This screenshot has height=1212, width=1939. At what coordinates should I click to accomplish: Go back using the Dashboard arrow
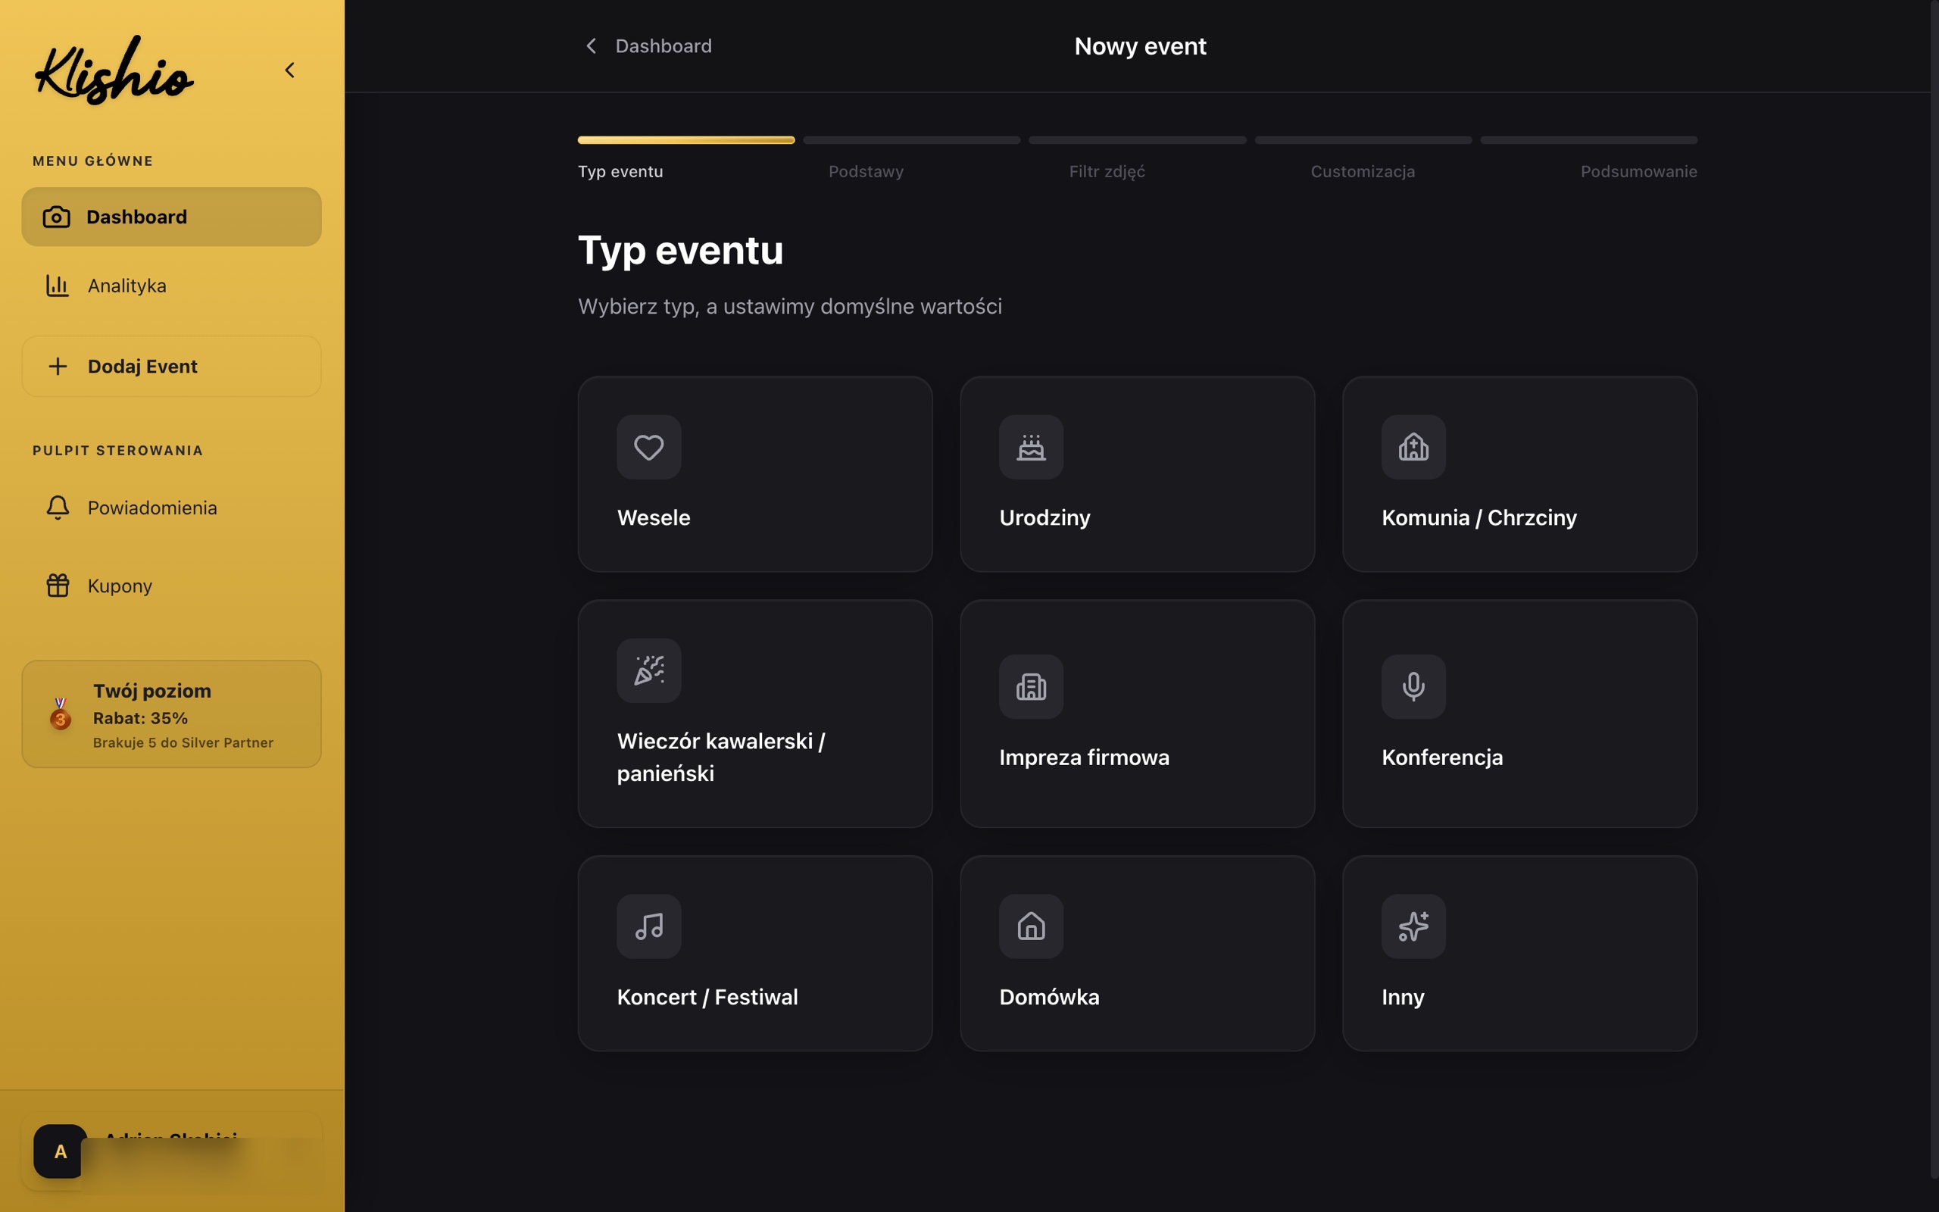591,45
